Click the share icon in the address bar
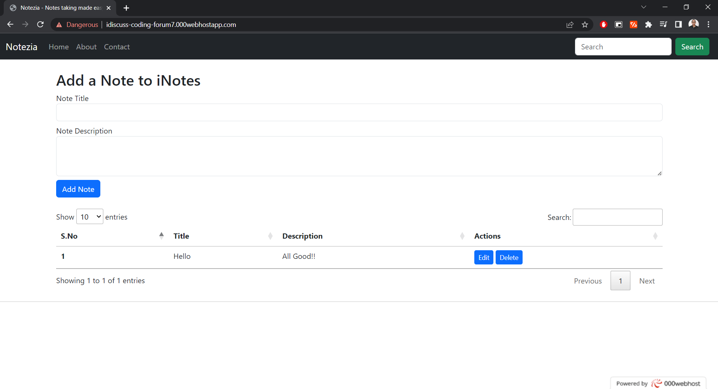This screenshot has height=389, width=718. pyautogui.click(x=570, y=24)
